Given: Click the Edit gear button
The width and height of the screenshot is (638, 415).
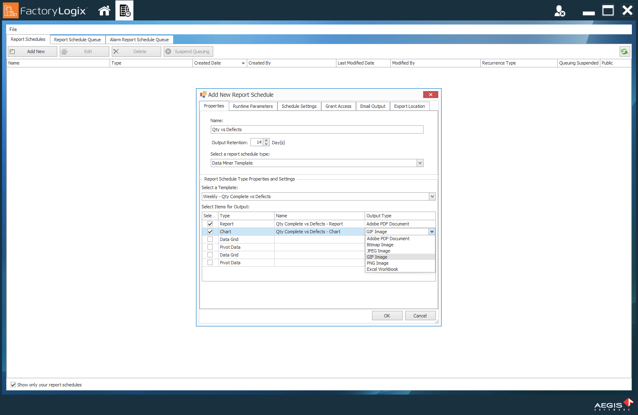Looking at the screenshot, I should tap(84, 51).
